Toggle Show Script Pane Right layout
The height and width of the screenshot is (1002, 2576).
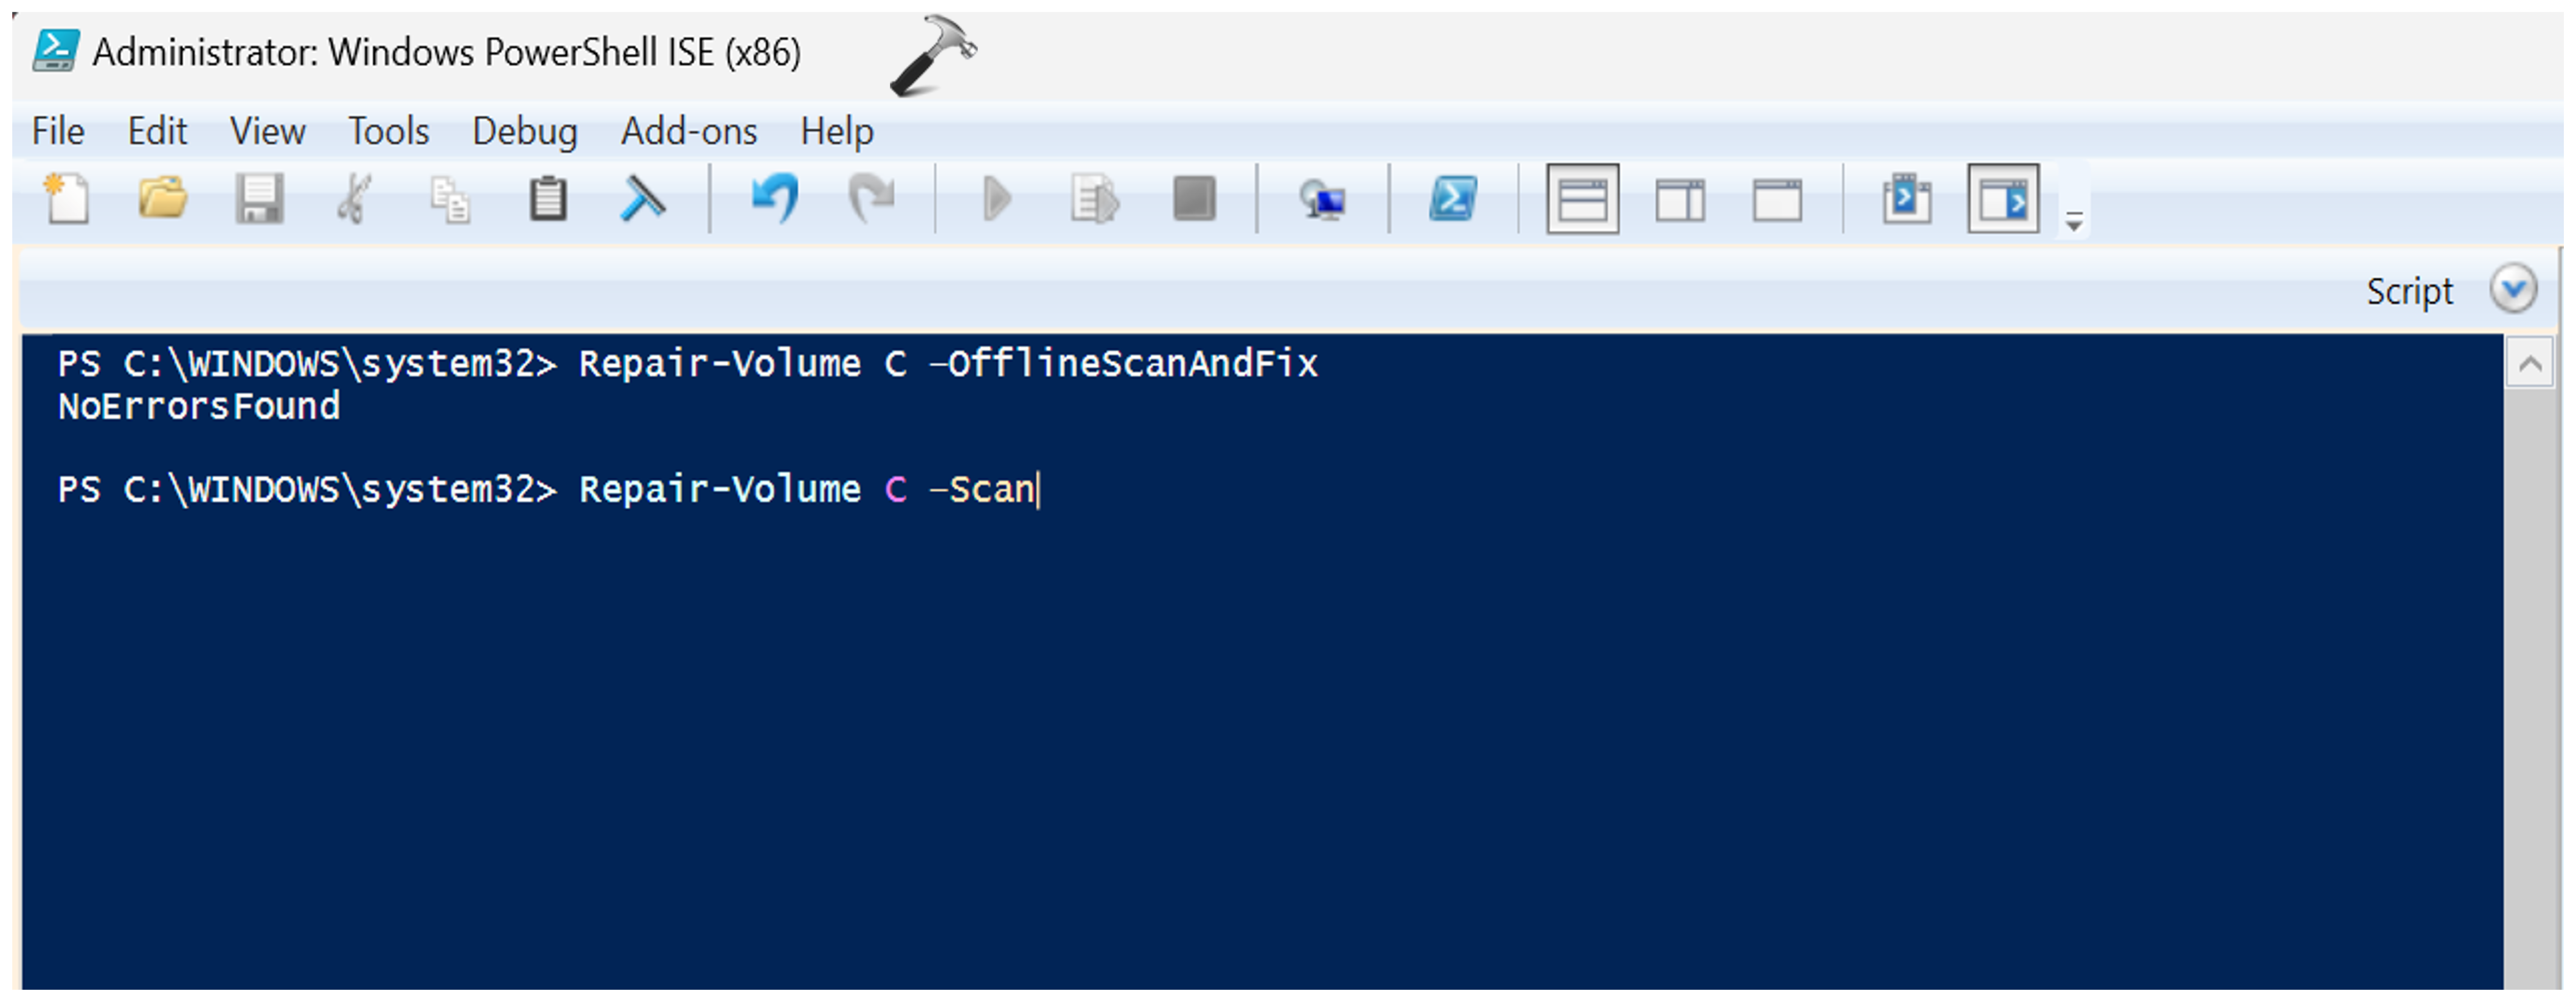pyautogui.click(x=1680, y=199)
